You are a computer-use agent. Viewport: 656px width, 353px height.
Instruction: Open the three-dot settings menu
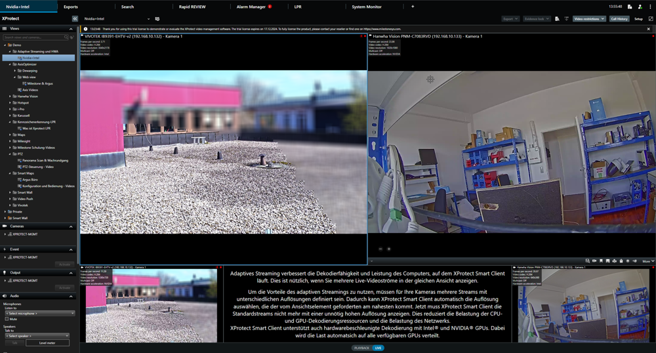[x=650, y=7]
